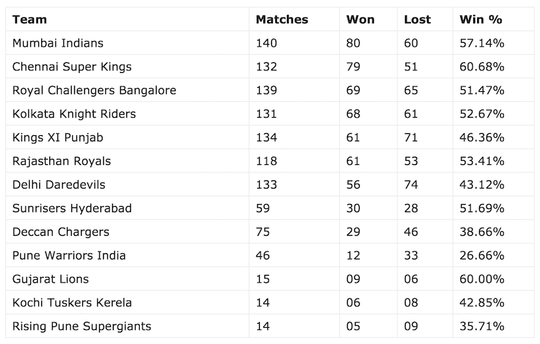Click the Chennai Super Kings cell
This screenshot has height=344, width=540.
coord(72,67)
